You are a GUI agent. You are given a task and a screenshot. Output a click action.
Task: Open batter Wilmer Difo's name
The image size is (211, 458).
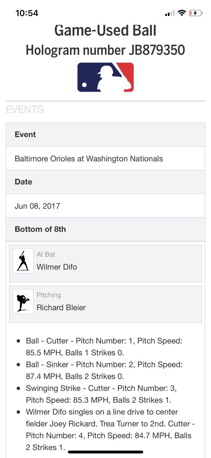pos(57,267)
